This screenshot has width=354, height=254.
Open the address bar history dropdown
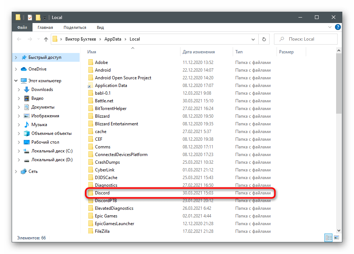pyautogui.click(x=254, y=39)
